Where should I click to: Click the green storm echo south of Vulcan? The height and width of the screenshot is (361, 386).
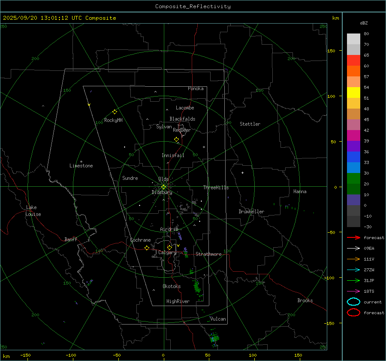214,337
